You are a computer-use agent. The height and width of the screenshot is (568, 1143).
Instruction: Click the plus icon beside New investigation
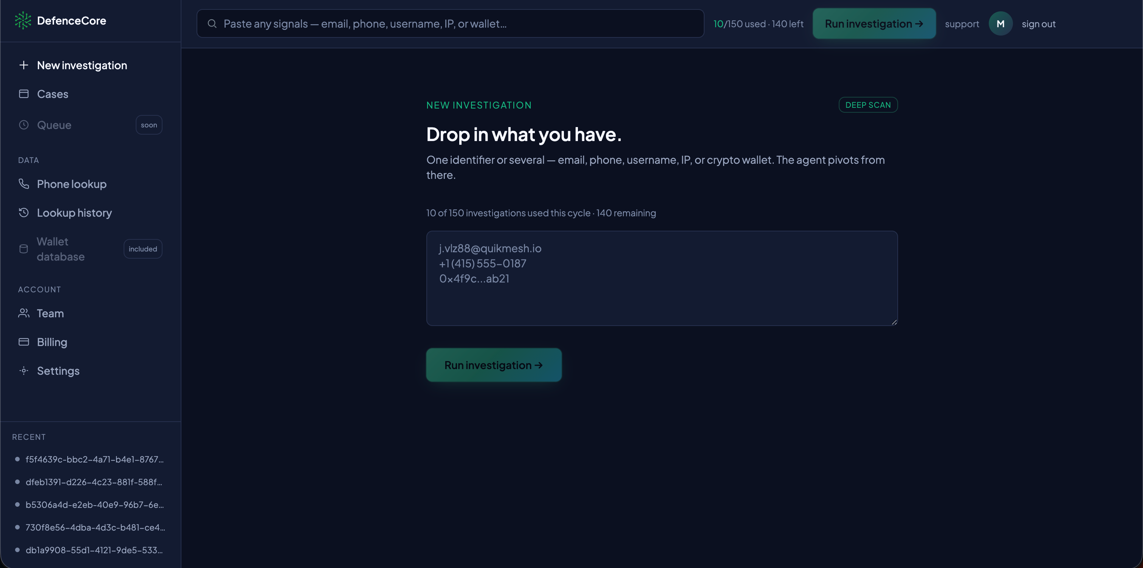(23, 65)
